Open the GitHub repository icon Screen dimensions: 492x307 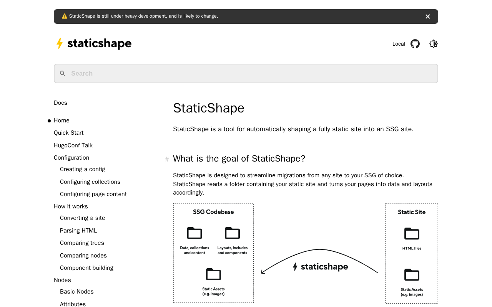tap(415, 44)
